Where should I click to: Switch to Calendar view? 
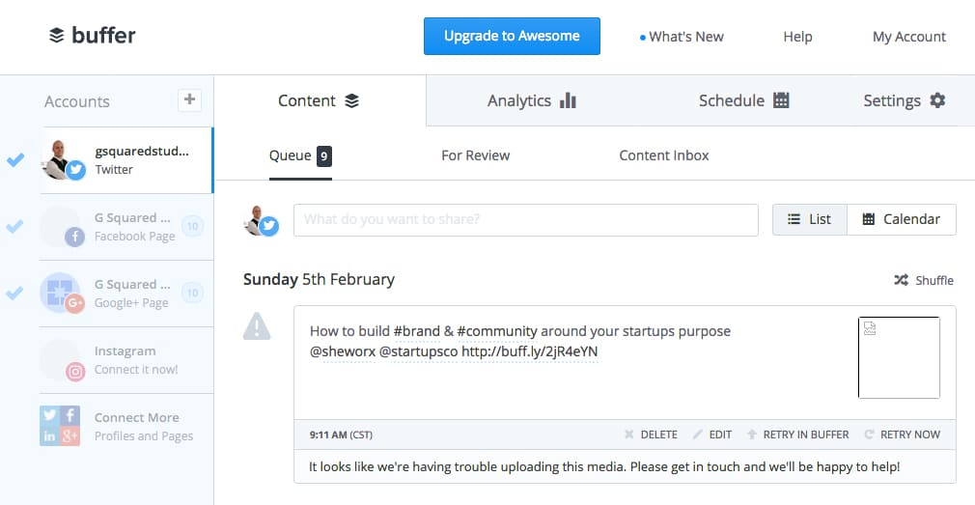(x=901, y=219)
